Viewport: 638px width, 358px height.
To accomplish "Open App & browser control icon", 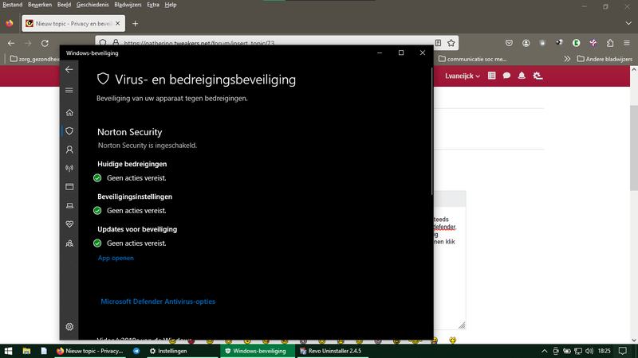I will pyautogui.click(x=69, y=187).
